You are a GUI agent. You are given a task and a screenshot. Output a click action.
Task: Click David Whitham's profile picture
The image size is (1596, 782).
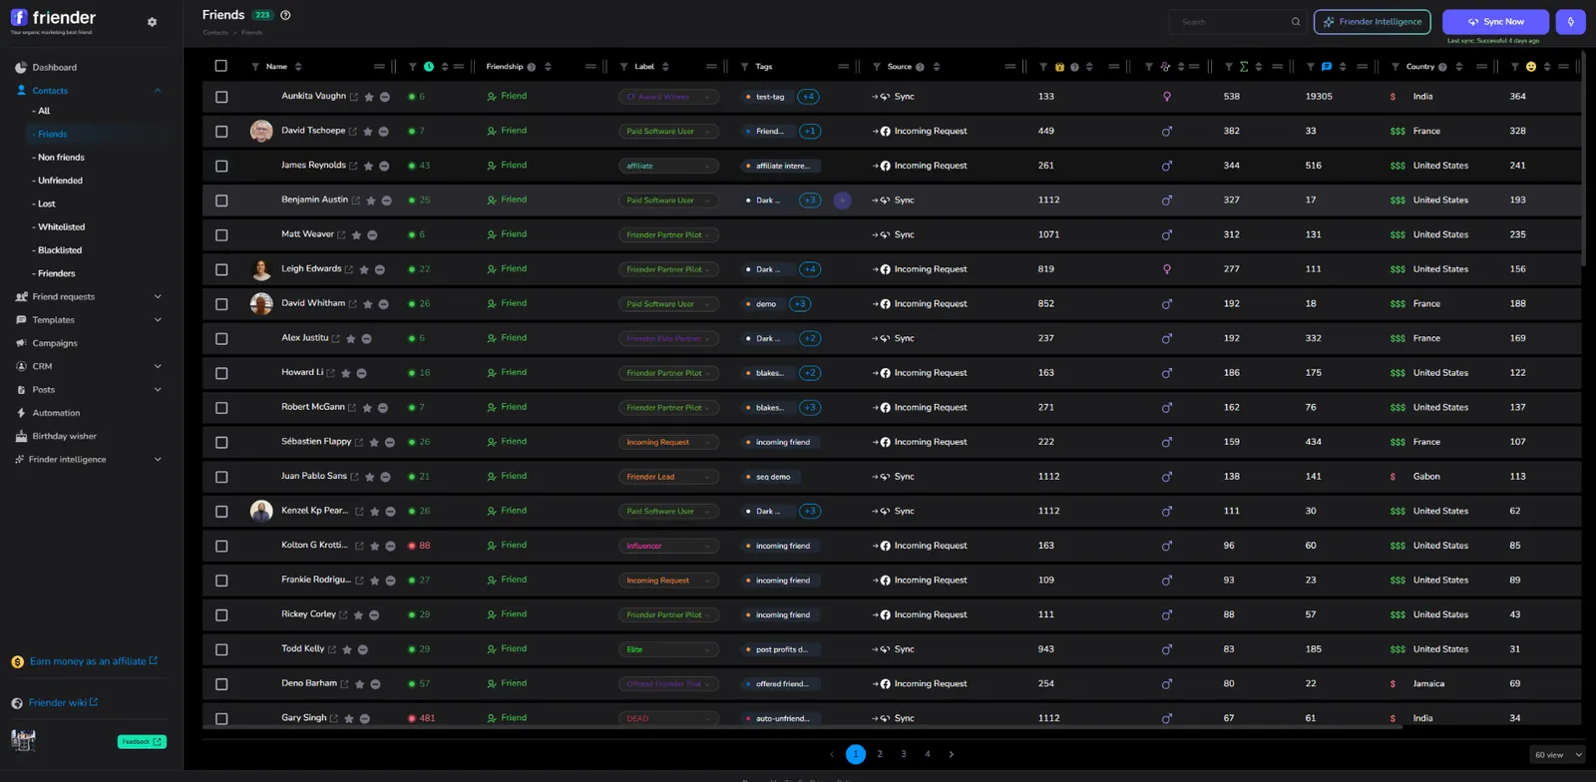(x=261, y=304)
